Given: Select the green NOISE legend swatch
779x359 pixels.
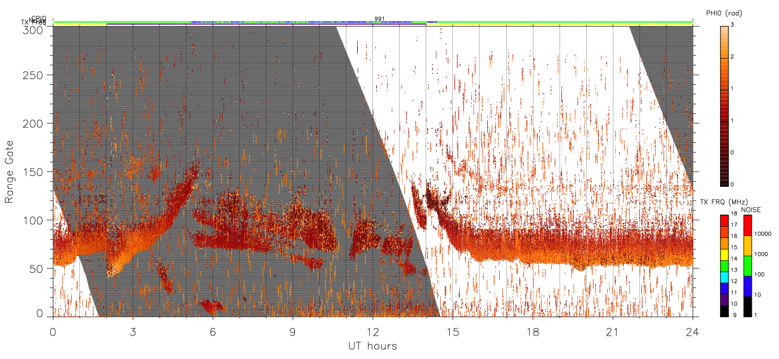Looking at the screenshot, I should [x=747, y=265].
